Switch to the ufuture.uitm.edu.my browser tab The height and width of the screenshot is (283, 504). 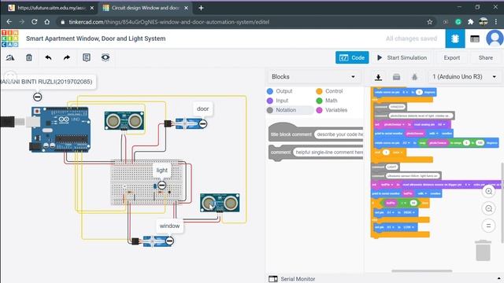tap(51, 8)
